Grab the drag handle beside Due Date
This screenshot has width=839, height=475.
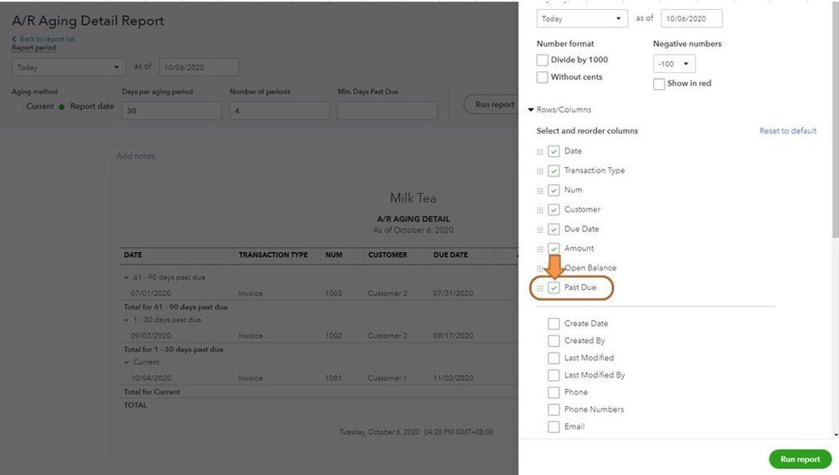(540, 230)
